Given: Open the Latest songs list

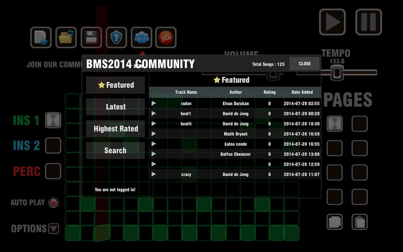Looking at the screenshot, I should 115,107.
